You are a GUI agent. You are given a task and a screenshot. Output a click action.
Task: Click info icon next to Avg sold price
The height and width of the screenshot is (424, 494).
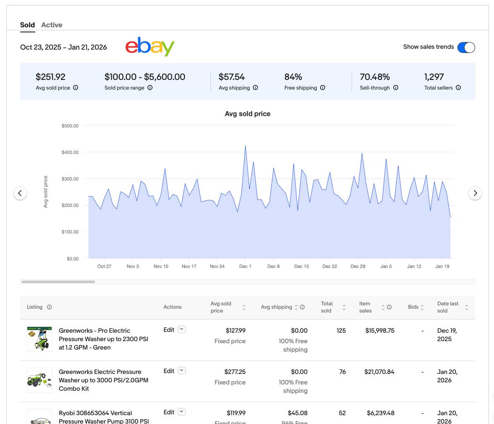tap(76, 88)
